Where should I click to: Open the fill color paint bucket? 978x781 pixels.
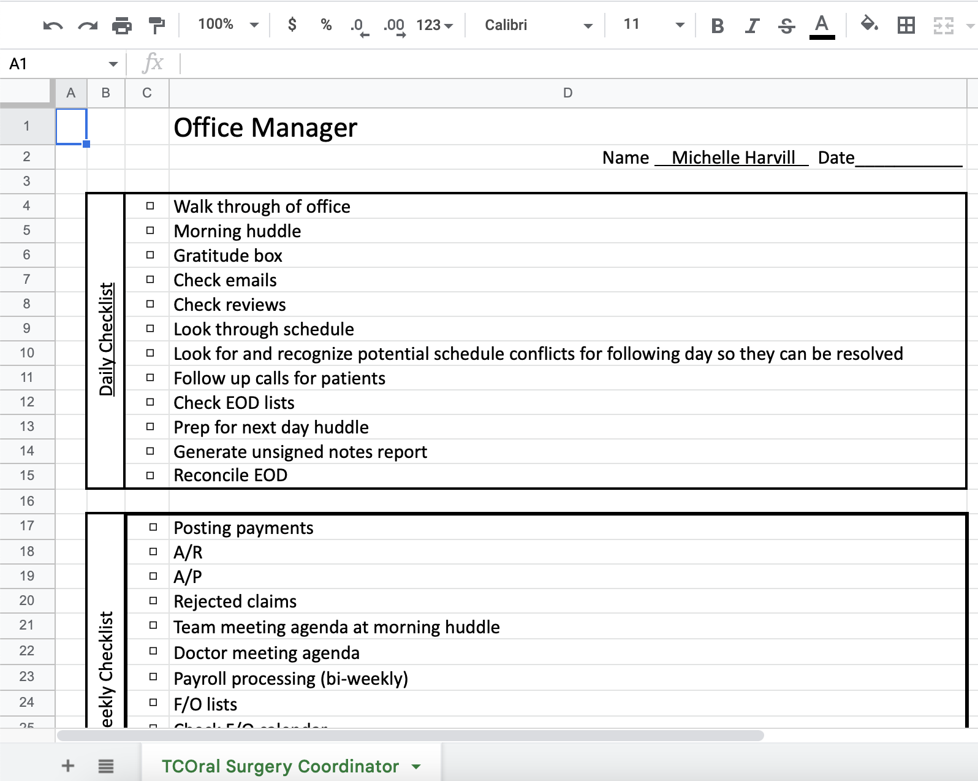869,25
